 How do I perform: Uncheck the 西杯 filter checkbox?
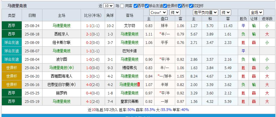[180, 6]
